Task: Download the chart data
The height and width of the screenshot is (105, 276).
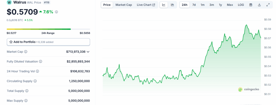Action: click(259, 5)
